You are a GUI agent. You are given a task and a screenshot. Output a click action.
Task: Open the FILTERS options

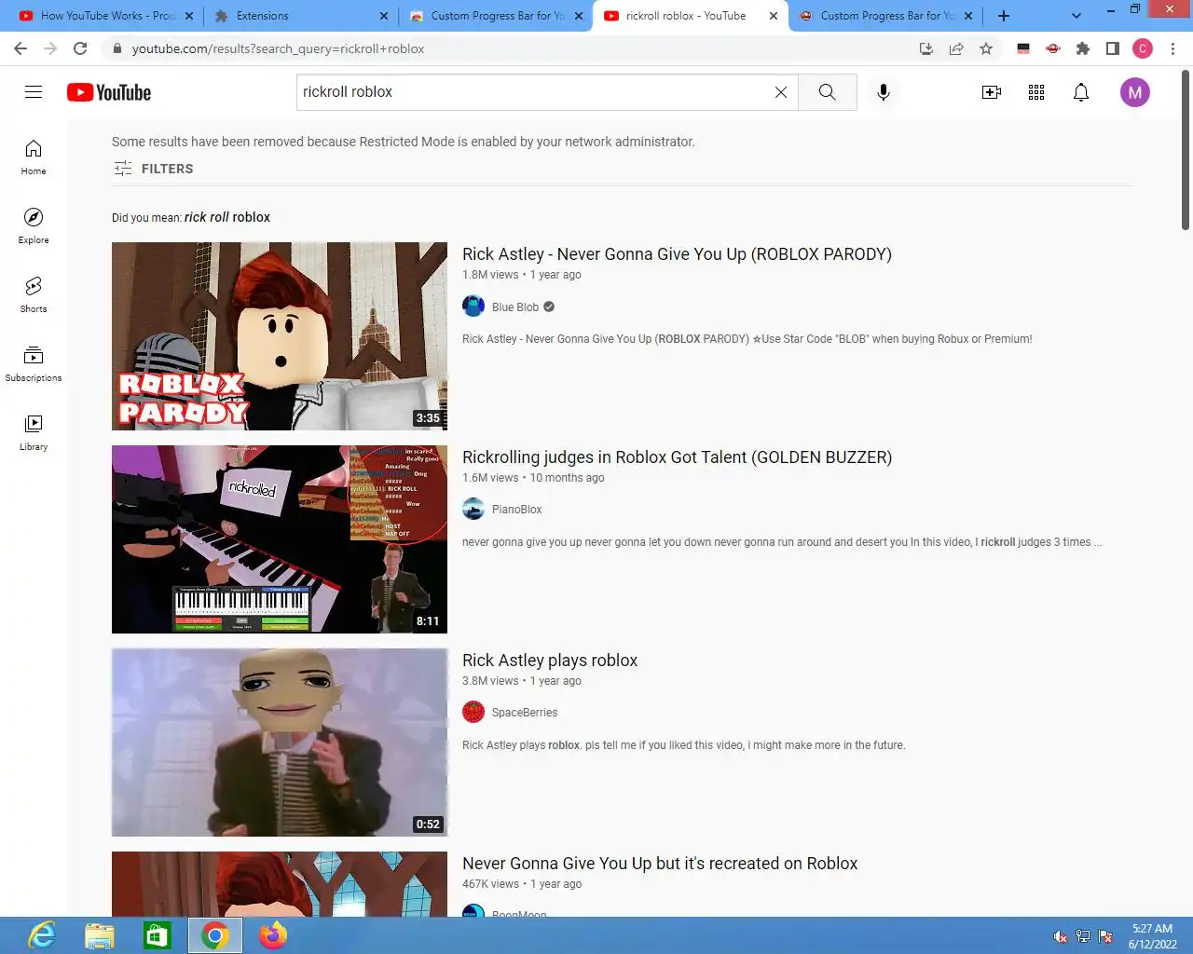[154, 169]
